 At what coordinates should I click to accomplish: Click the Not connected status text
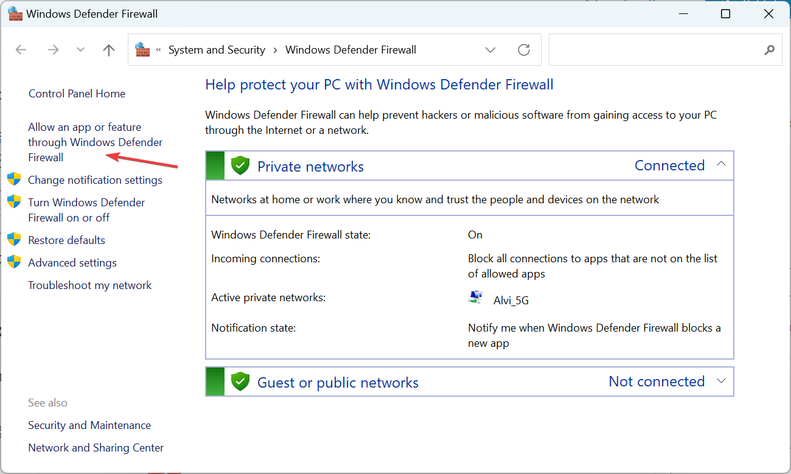tap(657, 382)
